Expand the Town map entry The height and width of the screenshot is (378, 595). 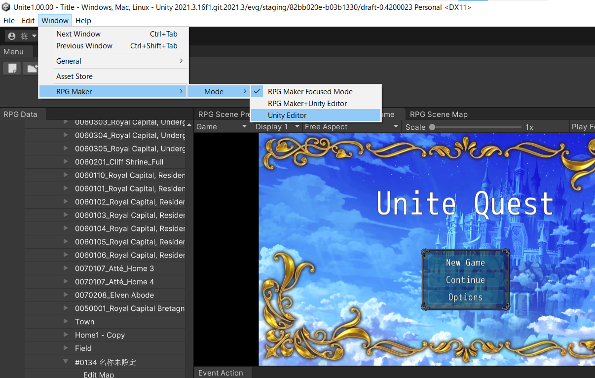point(66,322)
